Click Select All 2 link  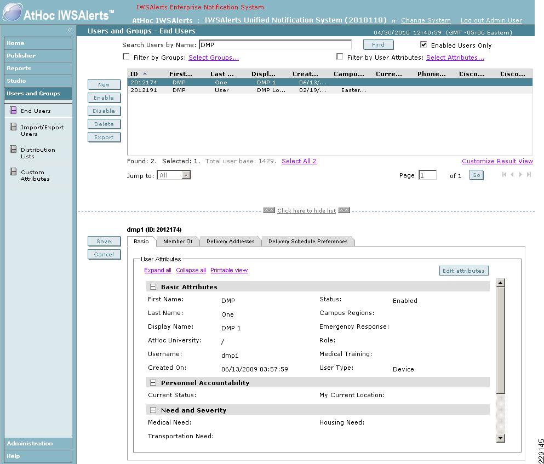[x=299, y=161]
